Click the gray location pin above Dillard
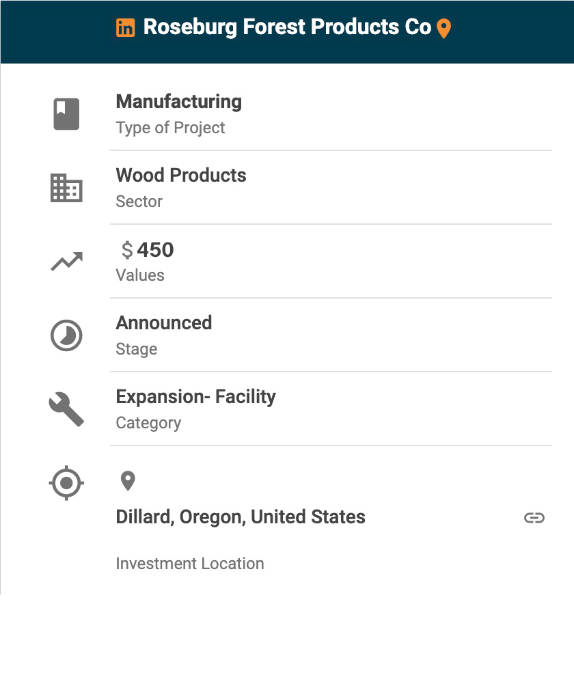The image size is (574, 690). [x=128, y=481]
